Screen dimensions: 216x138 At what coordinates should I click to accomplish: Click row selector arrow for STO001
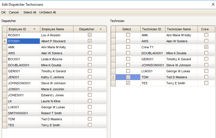(4, 41)
